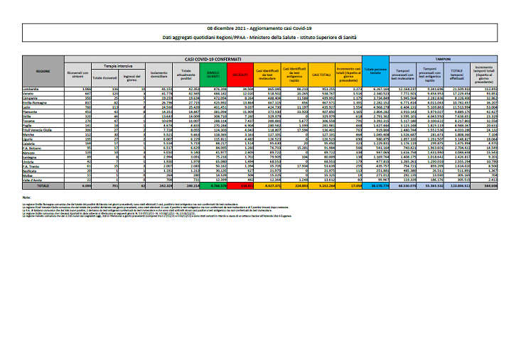
Task: Click the Note heading below the table
Action: coord(27,197)
